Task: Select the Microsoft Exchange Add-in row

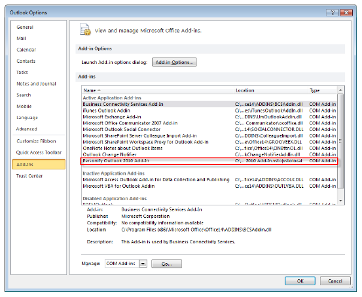Action: coord(209,116)
